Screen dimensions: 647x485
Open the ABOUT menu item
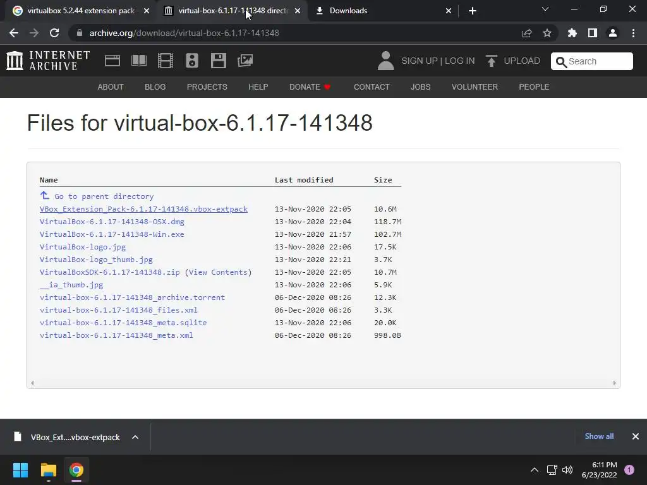111,87
